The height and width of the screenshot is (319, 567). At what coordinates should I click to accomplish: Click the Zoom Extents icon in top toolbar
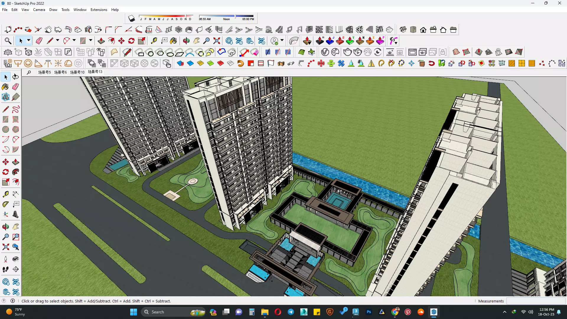tap(217, 41)
